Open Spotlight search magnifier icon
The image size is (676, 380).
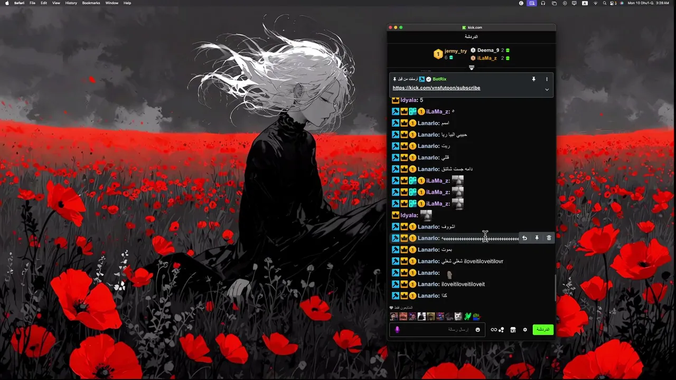click(604, 3)
